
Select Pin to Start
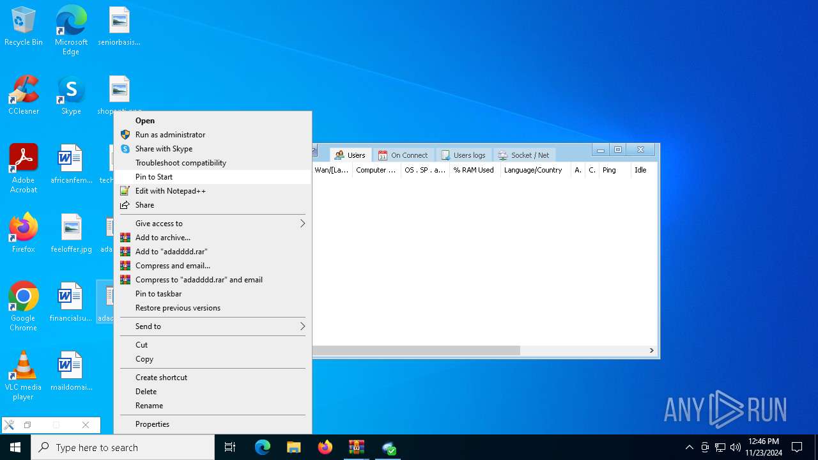[213, 177]
